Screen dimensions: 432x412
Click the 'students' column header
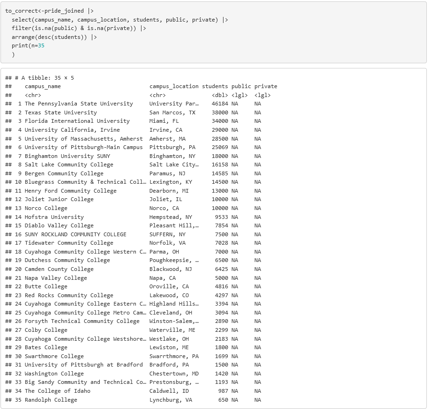[215, 87]
